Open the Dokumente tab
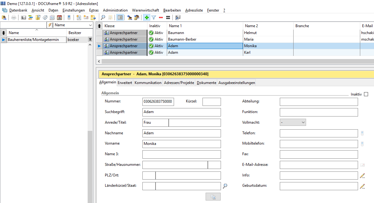 [x=207, y=83]
